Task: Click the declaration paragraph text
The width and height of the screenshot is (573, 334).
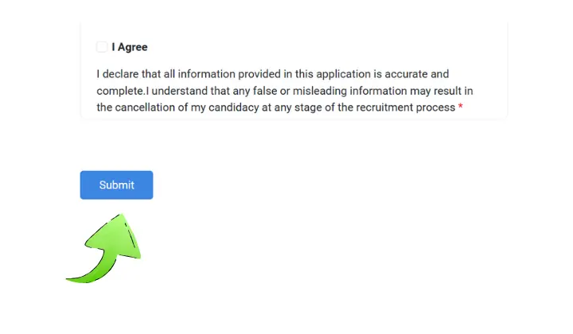Action: pos(285,91)
